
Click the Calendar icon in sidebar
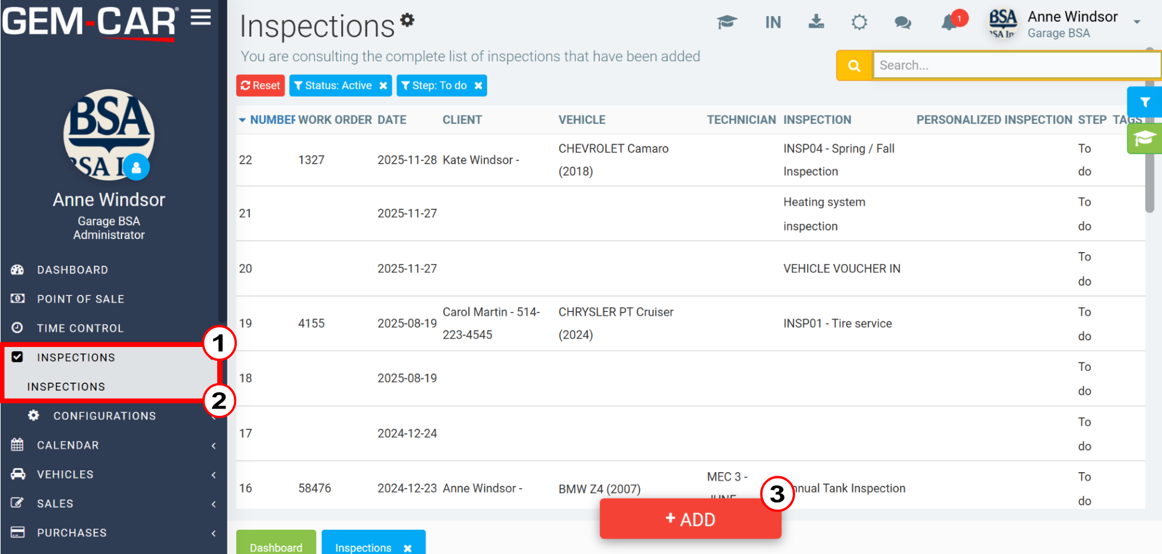17,444
